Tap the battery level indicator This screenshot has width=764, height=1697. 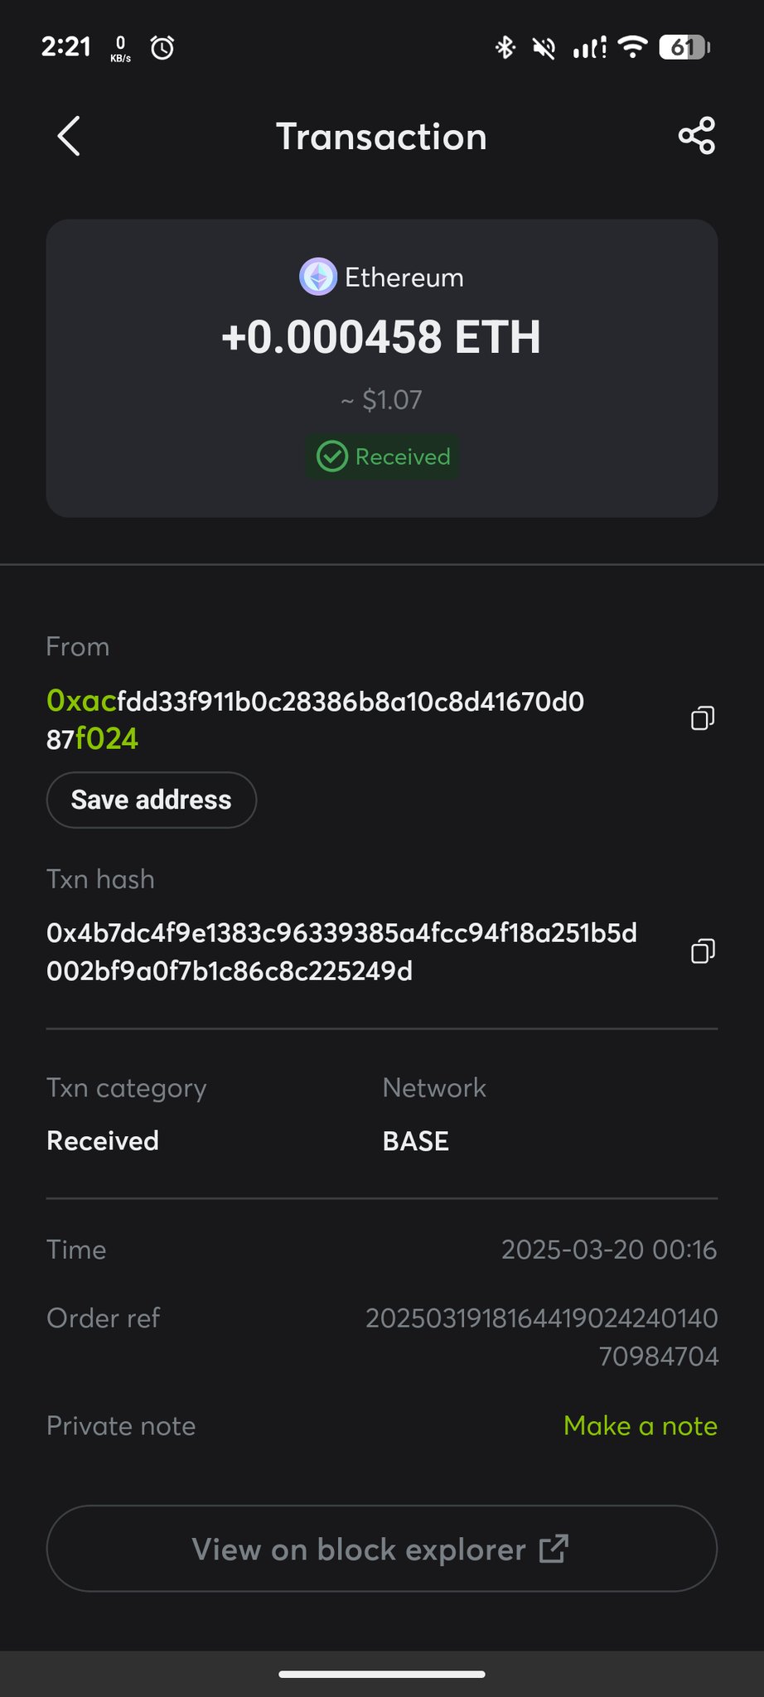click(684, 47)
